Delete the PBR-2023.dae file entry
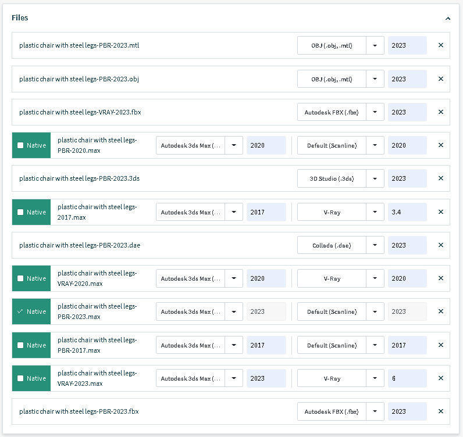 tap(440, 245)
